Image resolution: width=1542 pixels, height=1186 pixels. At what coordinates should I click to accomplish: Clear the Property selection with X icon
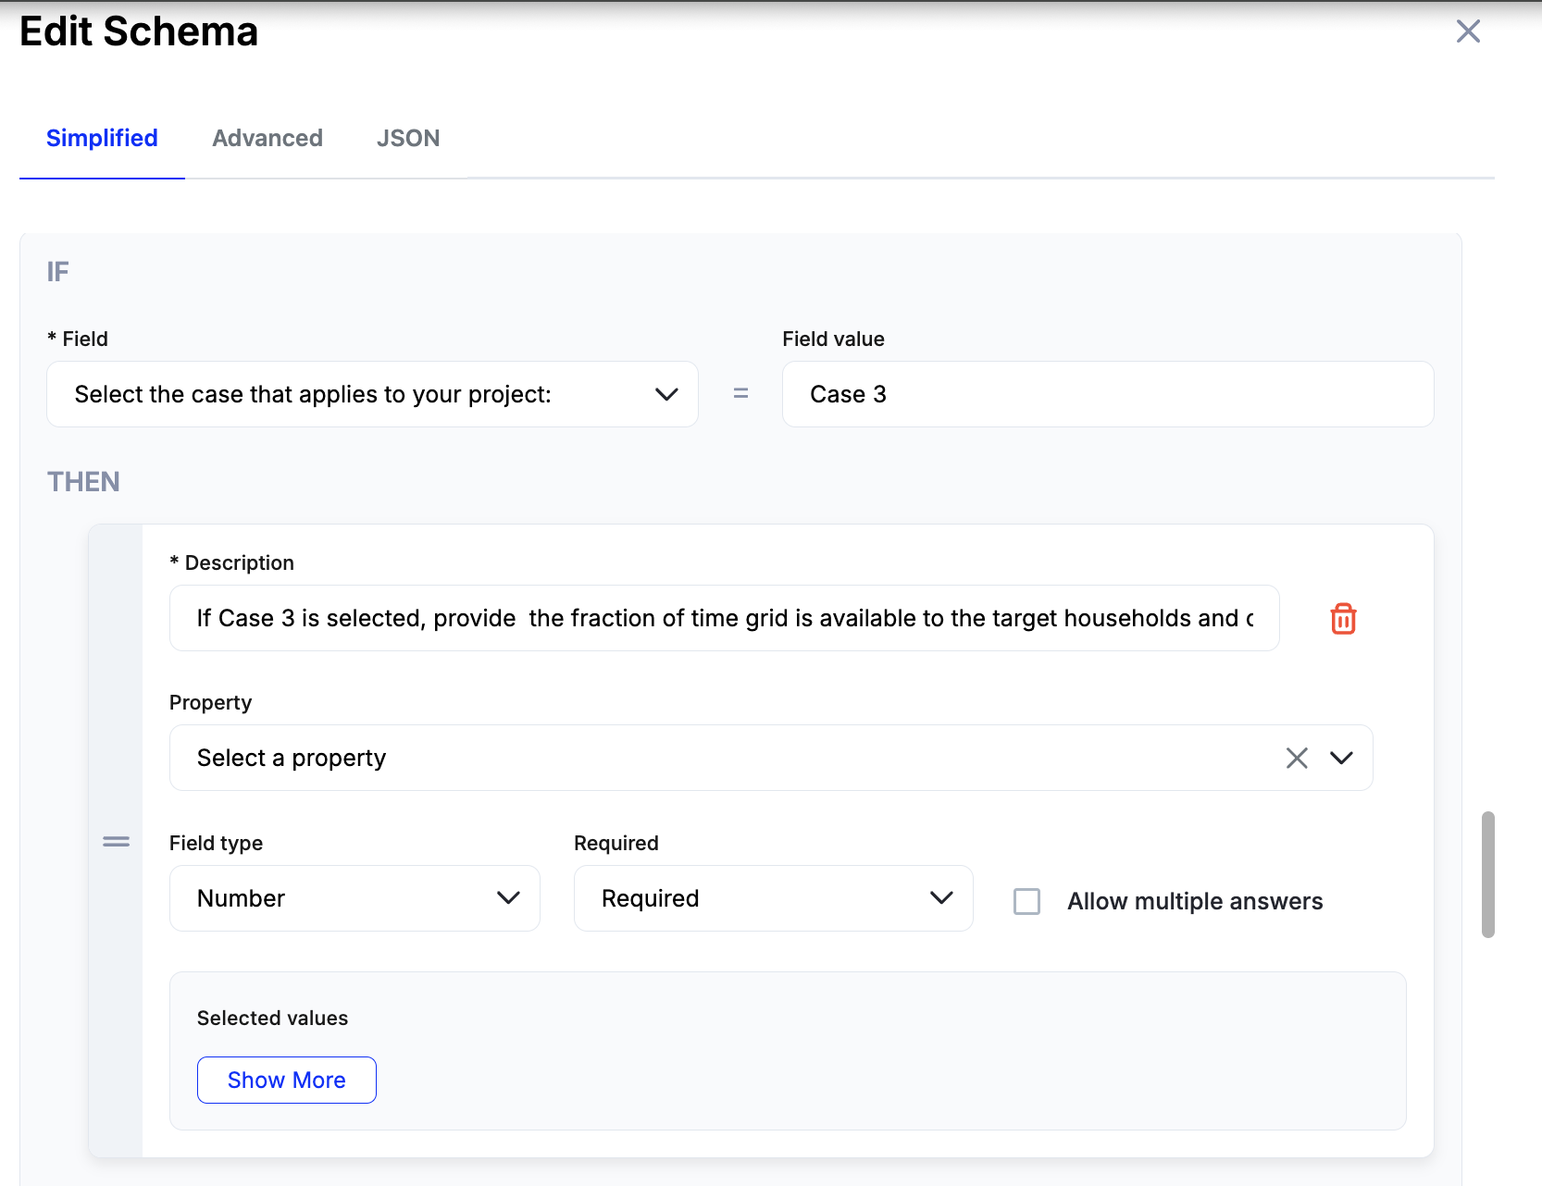(1297, 759)
